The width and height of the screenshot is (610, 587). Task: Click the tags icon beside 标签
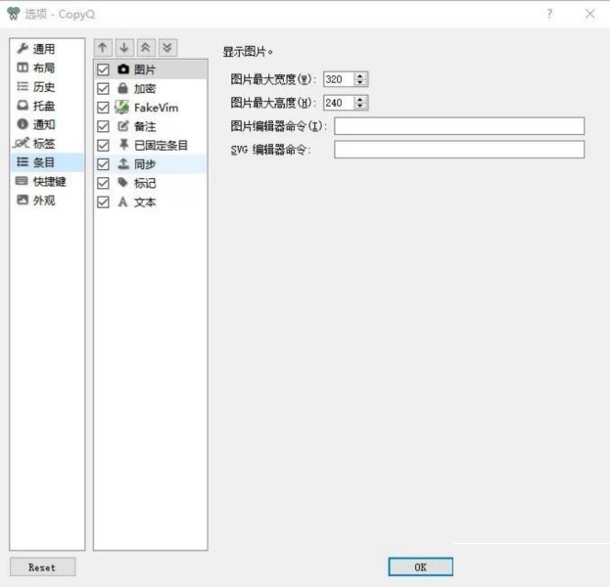click(22, 143)
